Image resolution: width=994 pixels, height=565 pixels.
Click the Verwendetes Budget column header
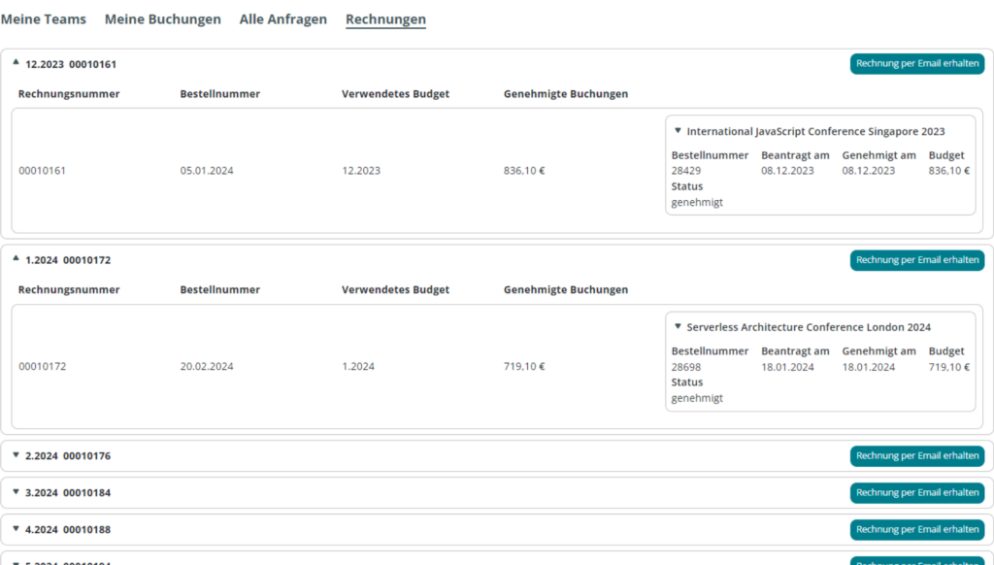pos(395,93)
